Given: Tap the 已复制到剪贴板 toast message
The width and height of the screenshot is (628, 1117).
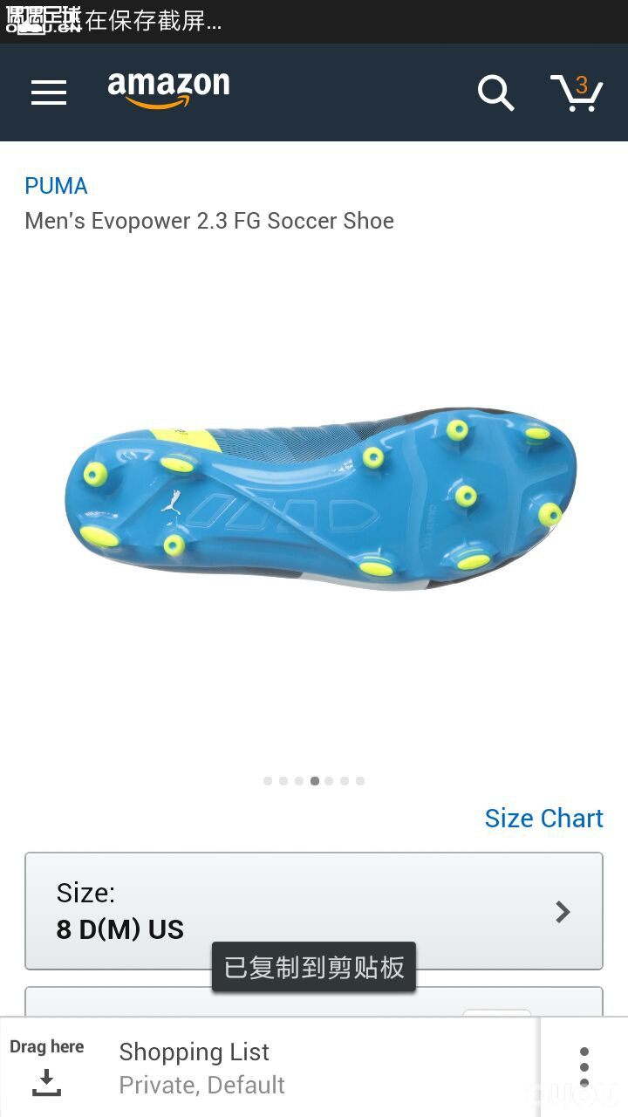Looking at the screenshot, I should [314, 967].
